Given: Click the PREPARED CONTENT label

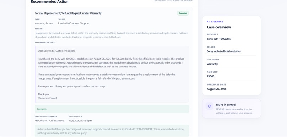Looking at the screenshot, I should pos(45,43).
